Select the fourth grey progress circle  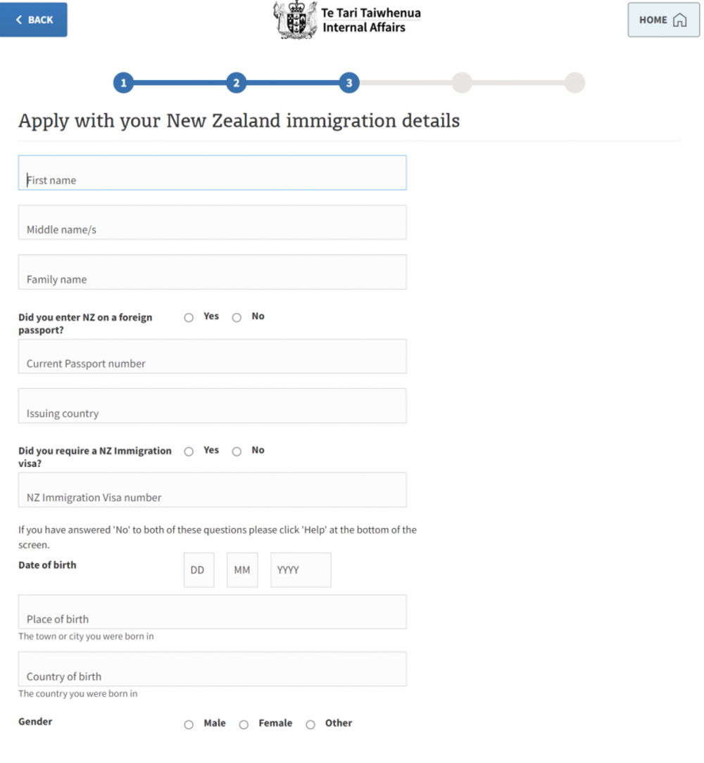[x=462, y=83]
